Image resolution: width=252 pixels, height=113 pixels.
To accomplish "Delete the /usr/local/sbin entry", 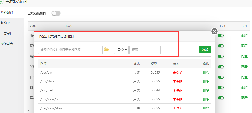I will [206, 108].
